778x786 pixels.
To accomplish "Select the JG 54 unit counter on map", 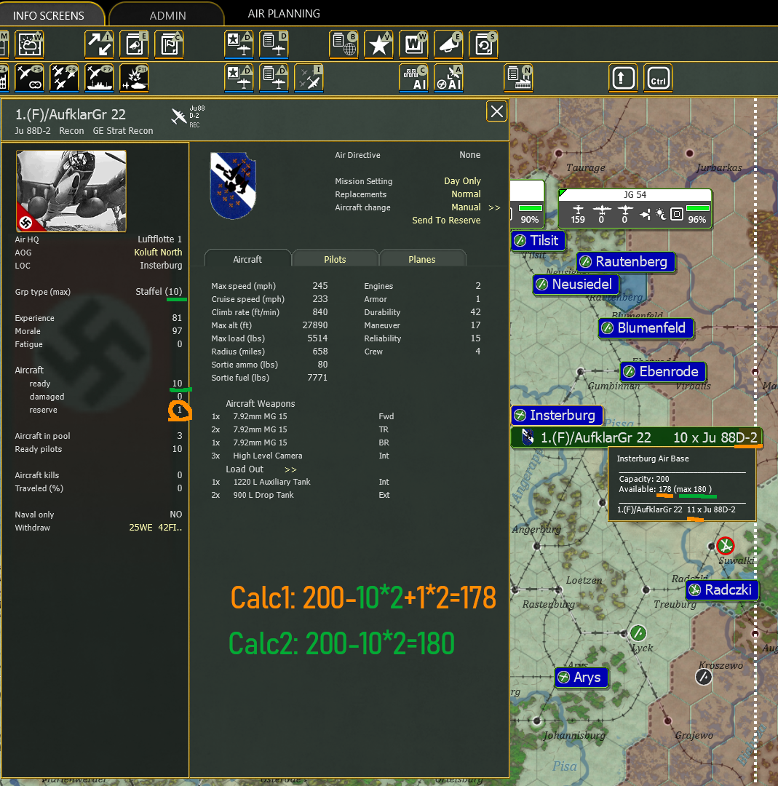I will tap(635, 209).
